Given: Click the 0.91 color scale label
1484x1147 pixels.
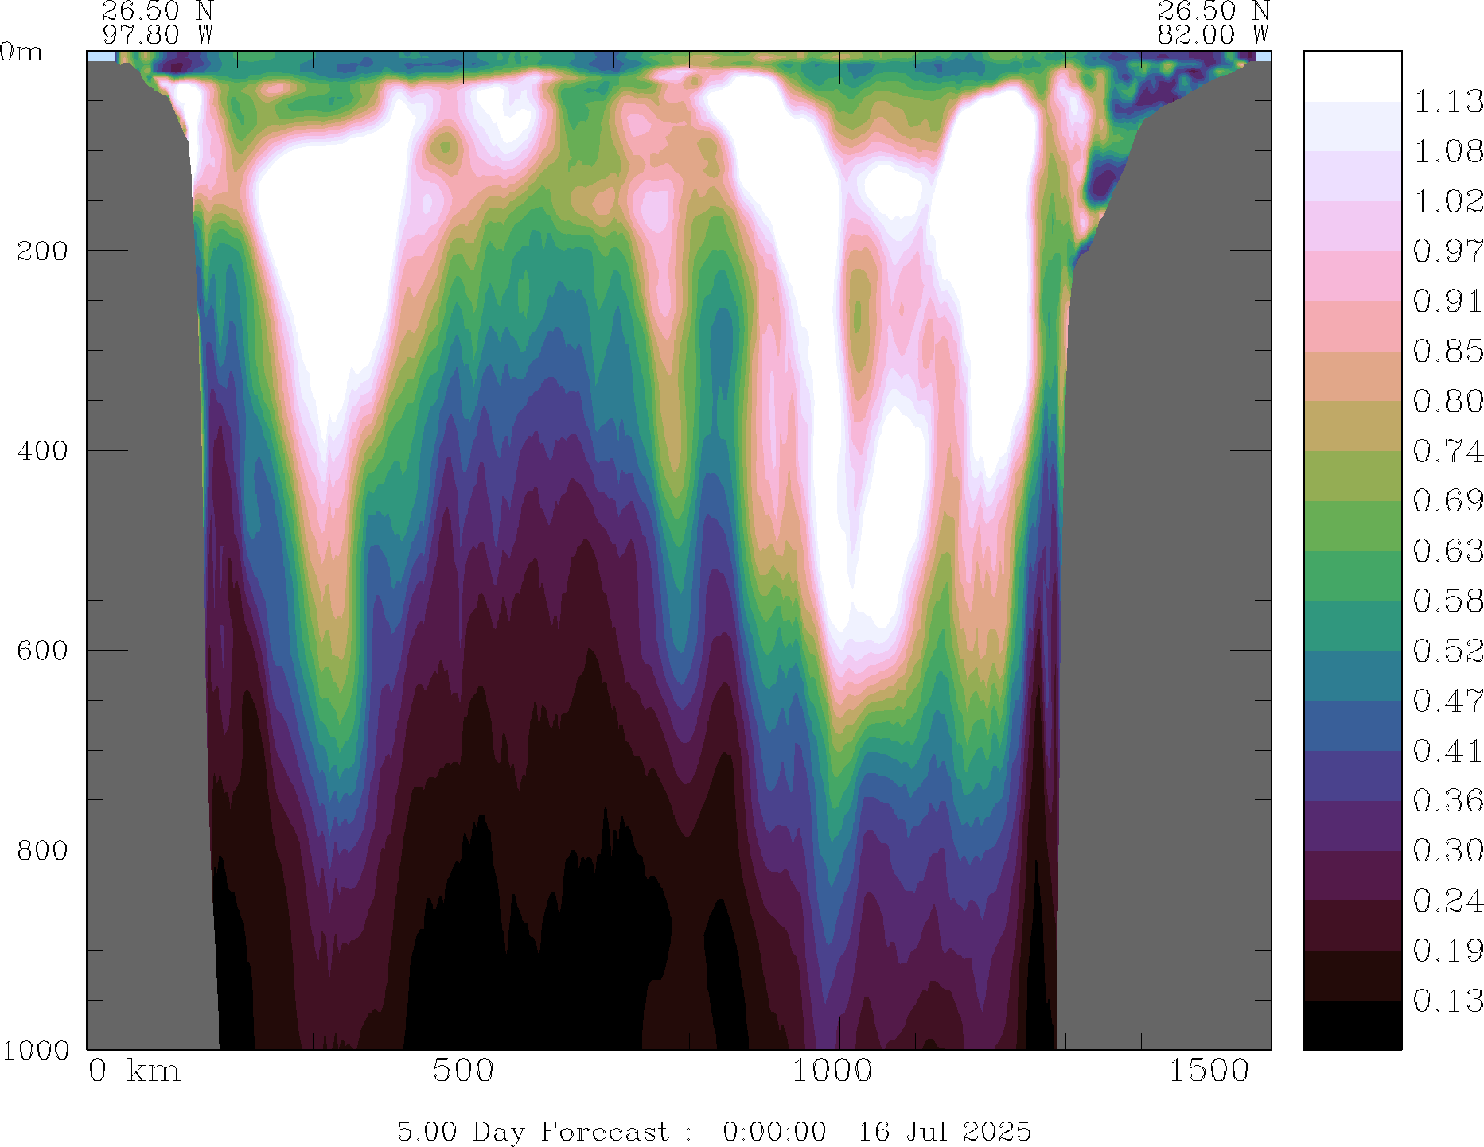Looking at the screenshot, I should click(x=1447, y=301).
